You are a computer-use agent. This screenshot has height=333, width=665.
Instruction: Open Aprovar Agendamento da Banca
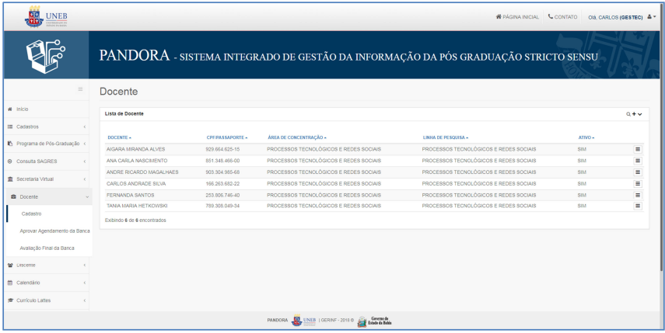[54, 231]
